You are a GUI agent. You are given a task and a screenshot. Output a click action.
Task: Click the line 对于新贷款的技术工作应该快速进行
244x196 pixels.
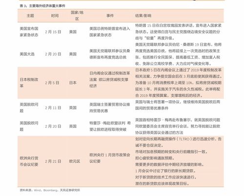tap(166, 177)
